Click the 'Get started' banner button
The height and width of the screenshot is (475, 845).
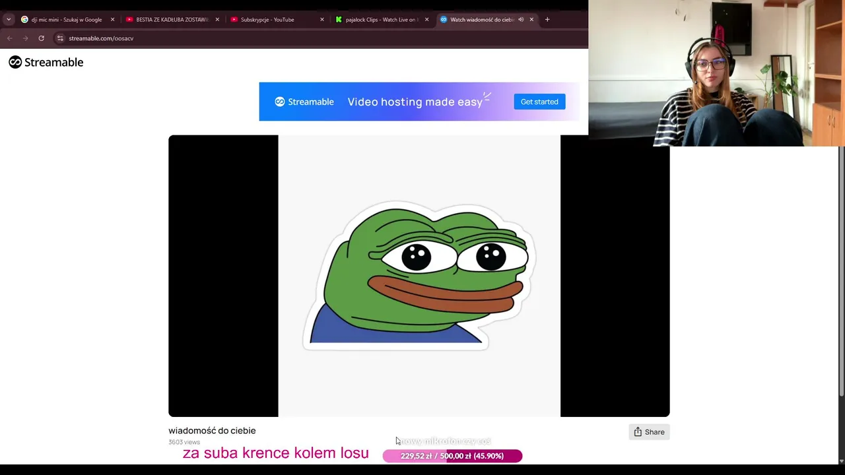539,102
